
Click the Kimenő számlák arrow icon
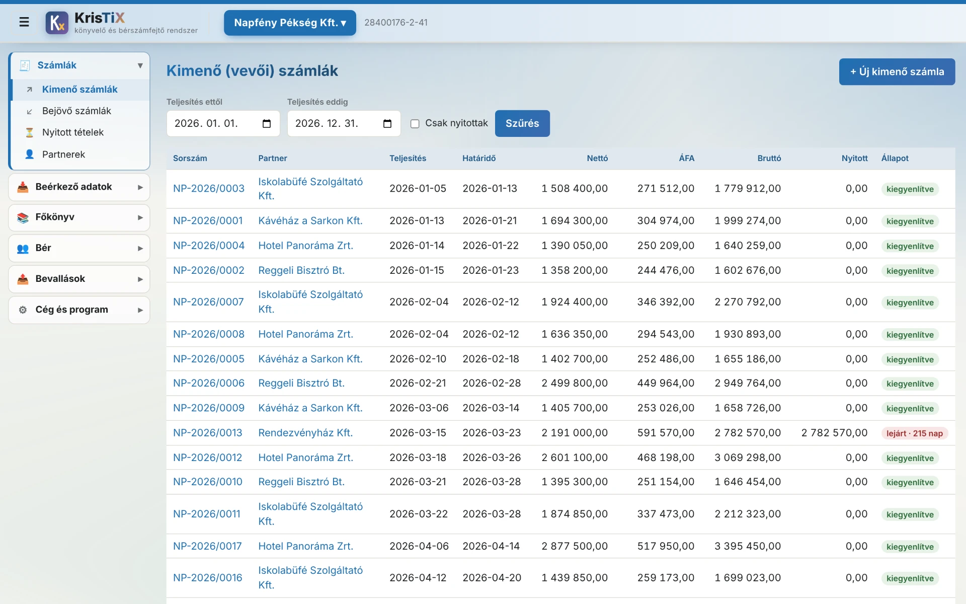[29, 90]
